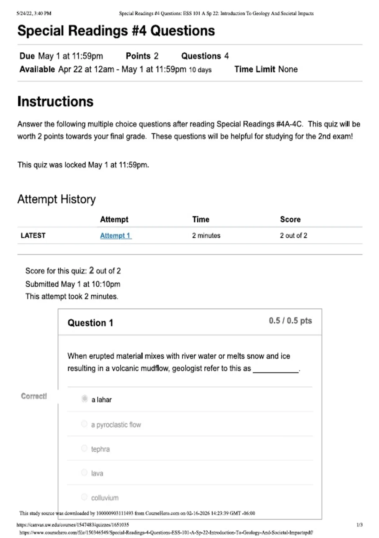Click the Attempt column header
This screenshot has height=538, width=379.
[x=114, y=219]
